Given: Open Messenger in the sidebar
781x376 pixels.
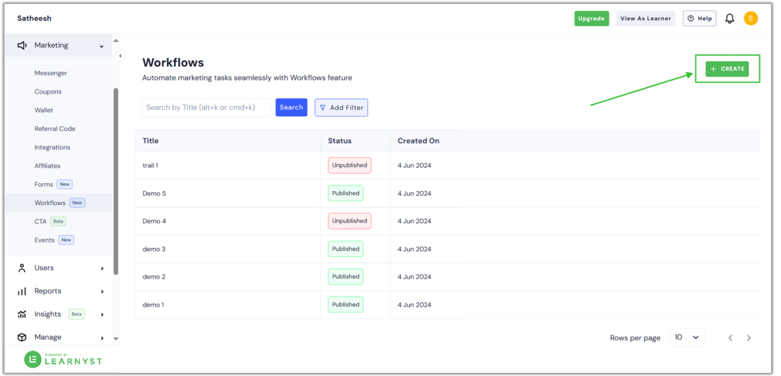Looking at the screenshot, I should 51,73.
